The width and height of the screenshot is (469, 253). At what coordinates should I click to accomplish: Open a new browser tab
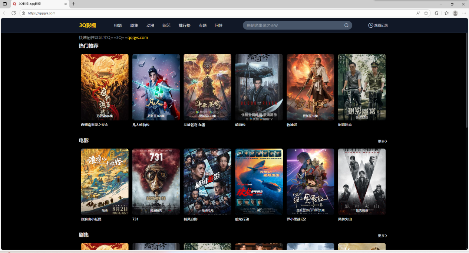73,4
